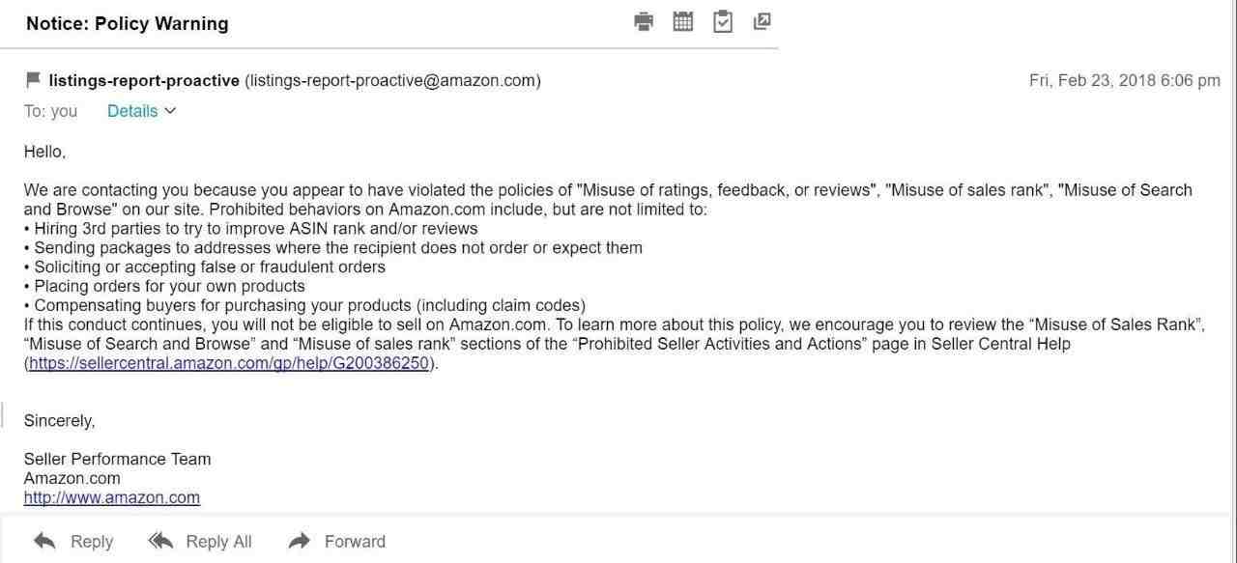This screenshot has height=563, width=1237.
Task: Open the message in a new window
Action: click(x=762, y=20)
